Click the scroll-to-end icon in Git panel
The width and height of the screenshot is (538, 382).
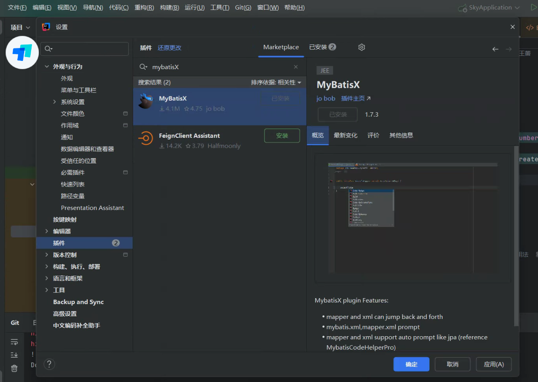14,355
